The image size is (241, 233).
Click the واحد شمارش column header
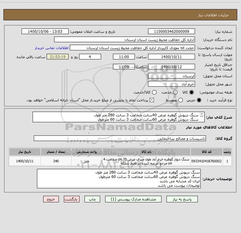click(87, 152)
